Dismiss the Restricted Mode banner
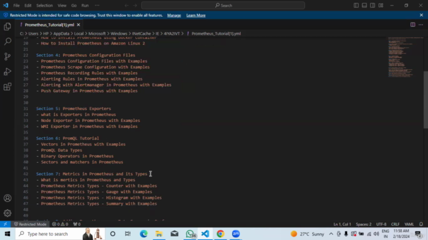428x240 pixels. (x=421, y=15)
